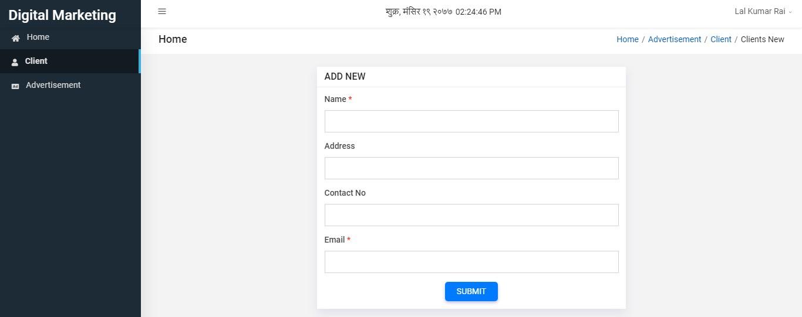Screen dimensions: 802x317
Task: Focus the Name input field
Action: click(x=471, y=121)
